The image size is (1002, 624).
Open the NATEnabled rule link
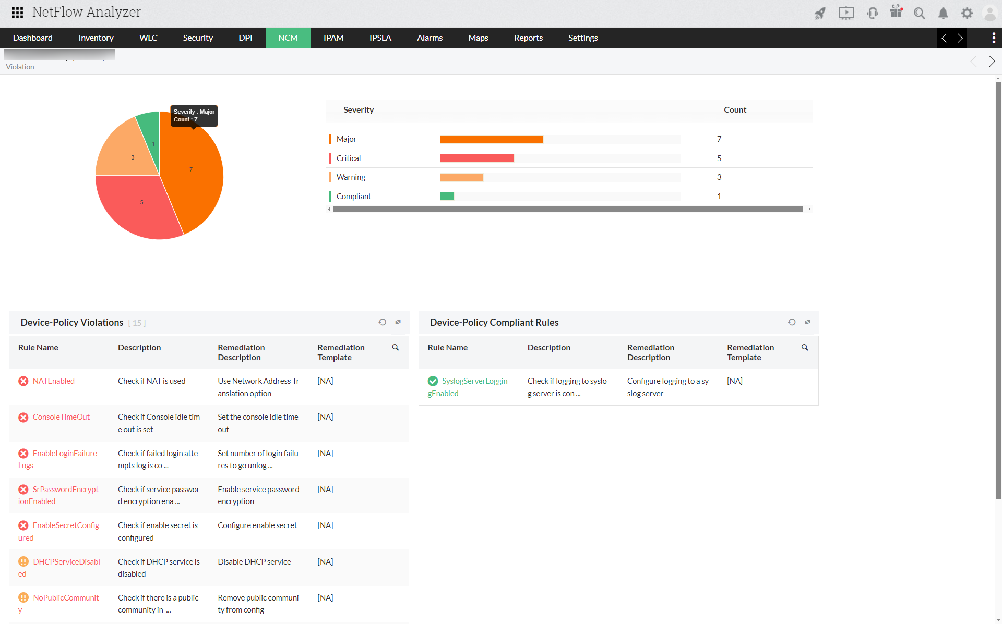[x=54, y=381]
